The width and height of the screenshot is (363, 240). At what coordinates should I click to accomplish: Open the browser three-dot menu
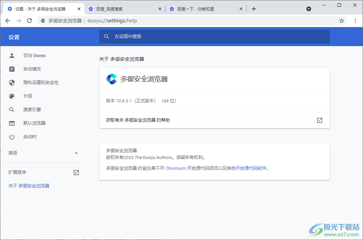point(355,21)
